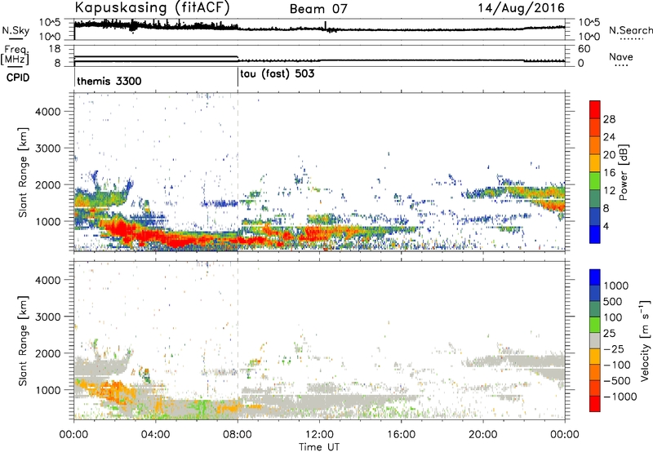Click the "Time UT" axis label

[319, 447]
